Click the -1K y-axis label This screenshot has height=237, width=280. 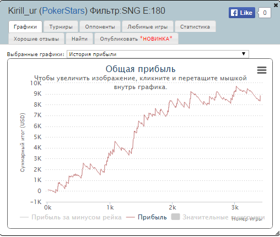click(36, 202)
